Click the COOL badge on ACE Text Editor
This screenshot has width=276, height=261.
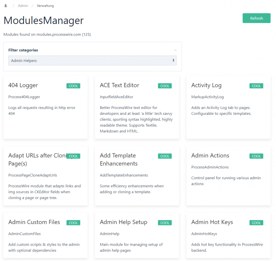[165, 86]
